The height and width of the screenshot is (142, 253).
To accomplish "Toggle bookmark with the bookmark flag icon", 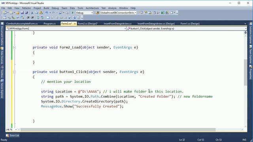I will (48, 17).
